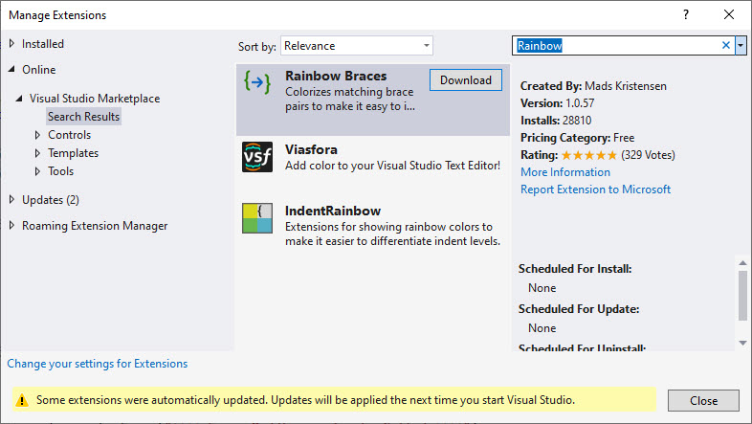
Task: Click Report Extension to Microsoft link
Action: pos(596,190)
